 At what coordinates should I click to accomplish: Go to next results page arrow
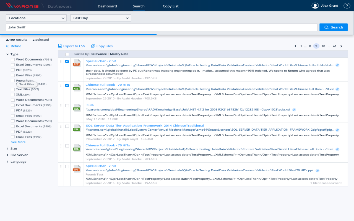[x=341, y=46]
